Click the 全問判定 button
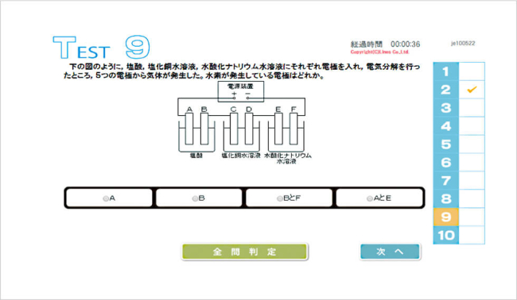The image size is (517, 300). click(x=245, y=252)
